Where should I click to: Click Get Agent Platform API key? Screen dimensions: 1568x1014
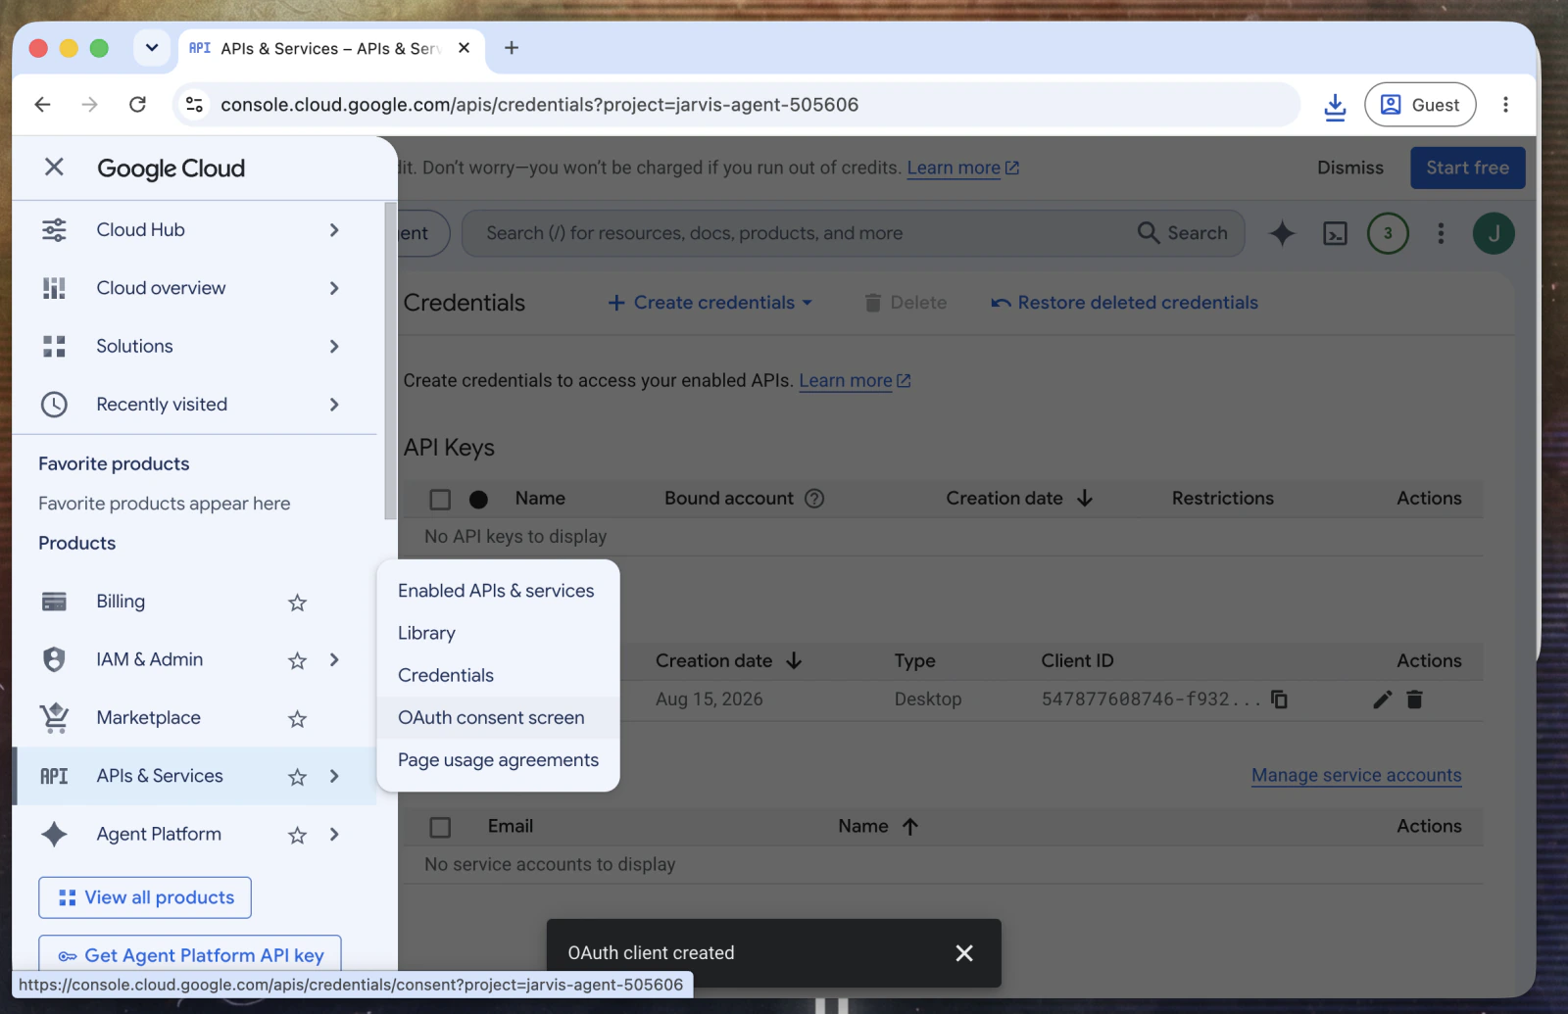pyautogui.click(x=190, y=955)
